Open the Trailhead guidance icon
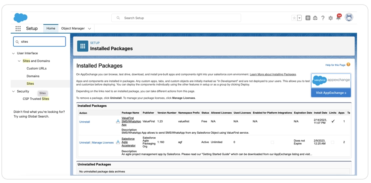 [315, 18]
